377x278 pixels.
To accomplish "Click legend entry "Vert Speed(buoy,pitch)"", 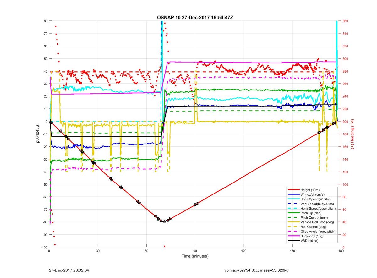I will click(317, 204).
